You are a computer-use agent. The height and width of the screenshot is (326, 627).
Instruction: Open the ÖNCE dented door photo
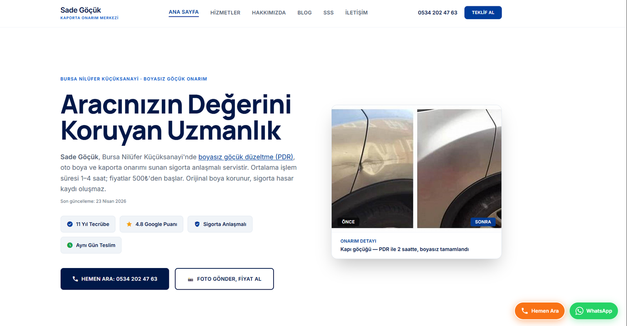click(372, 168)
